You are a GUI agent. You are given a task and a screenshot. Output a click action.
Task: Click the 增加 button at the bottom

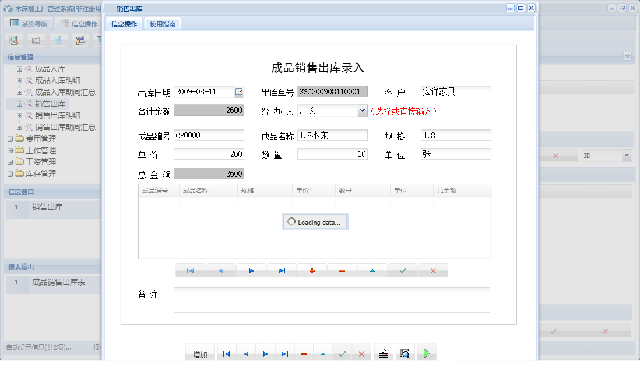199,353
